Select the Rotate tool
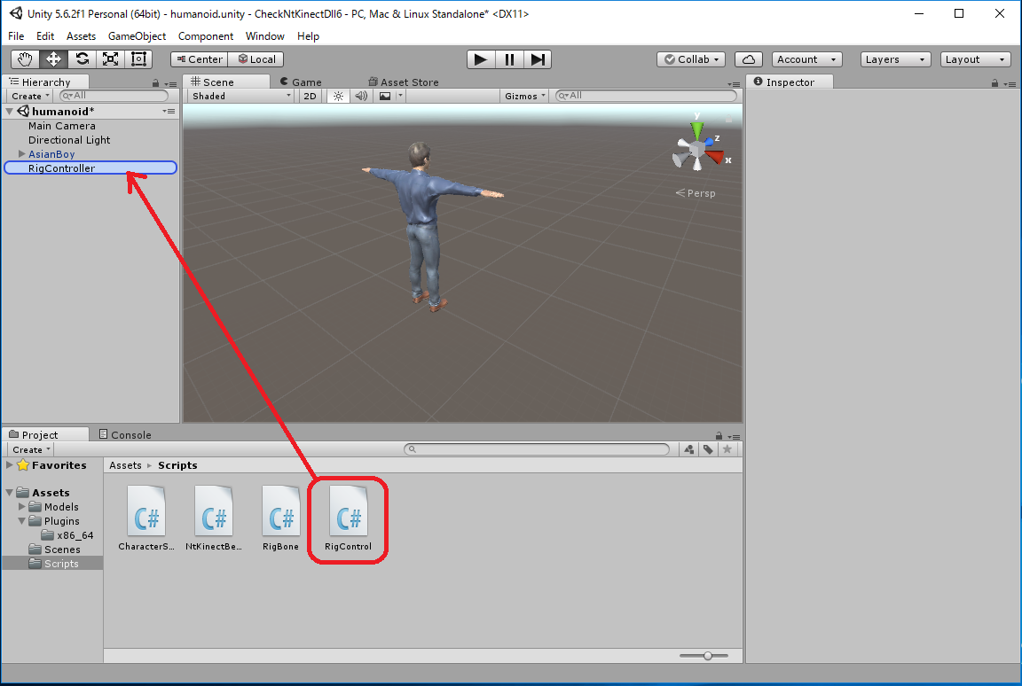The height and width of the screenshot is (686, 1022). [82, 59]
